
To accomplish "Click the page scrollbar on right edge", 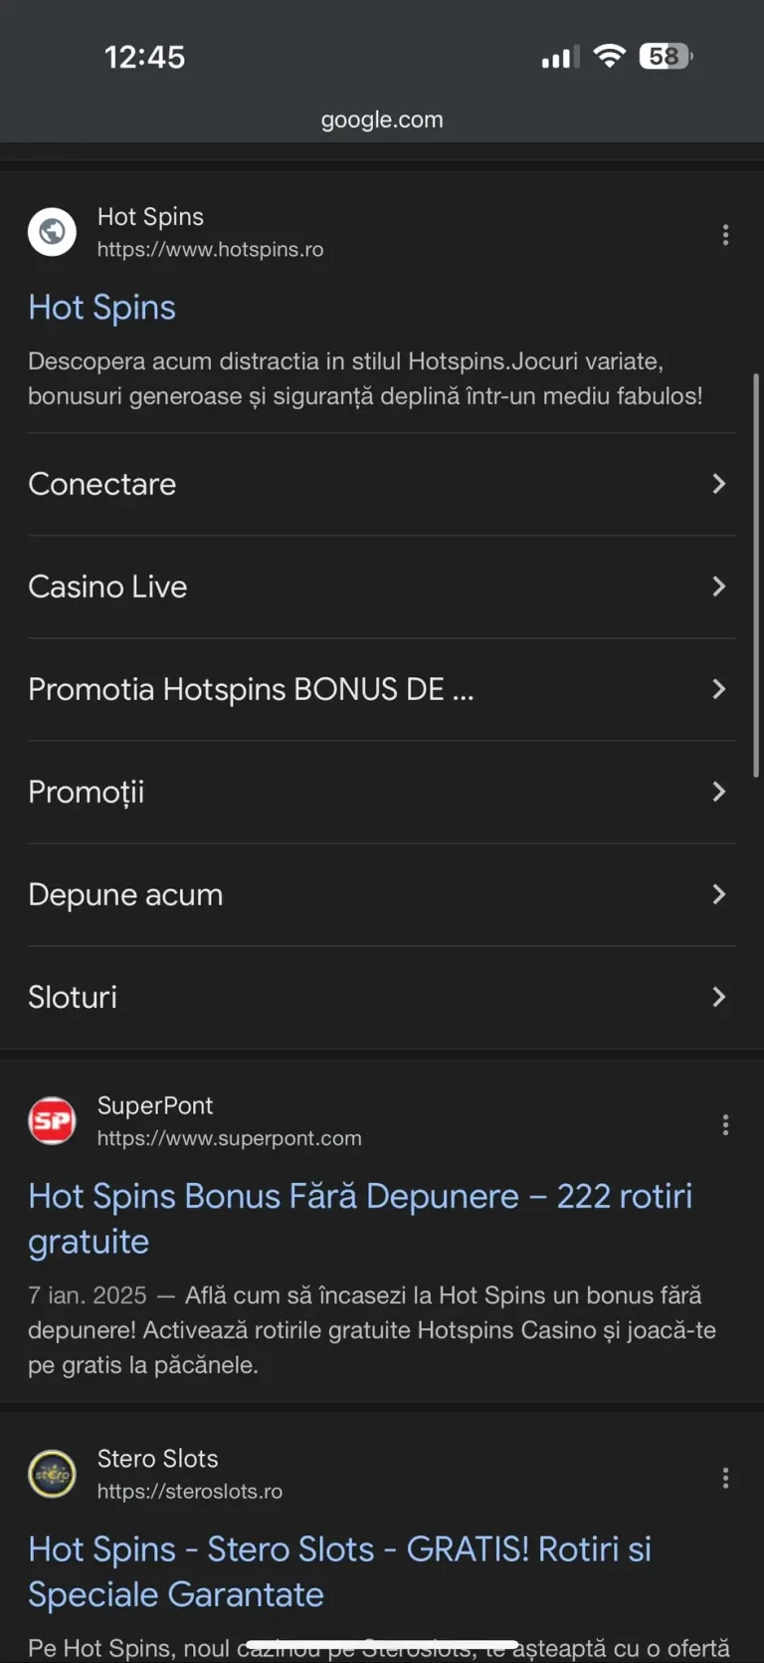I will coord(756,576).
